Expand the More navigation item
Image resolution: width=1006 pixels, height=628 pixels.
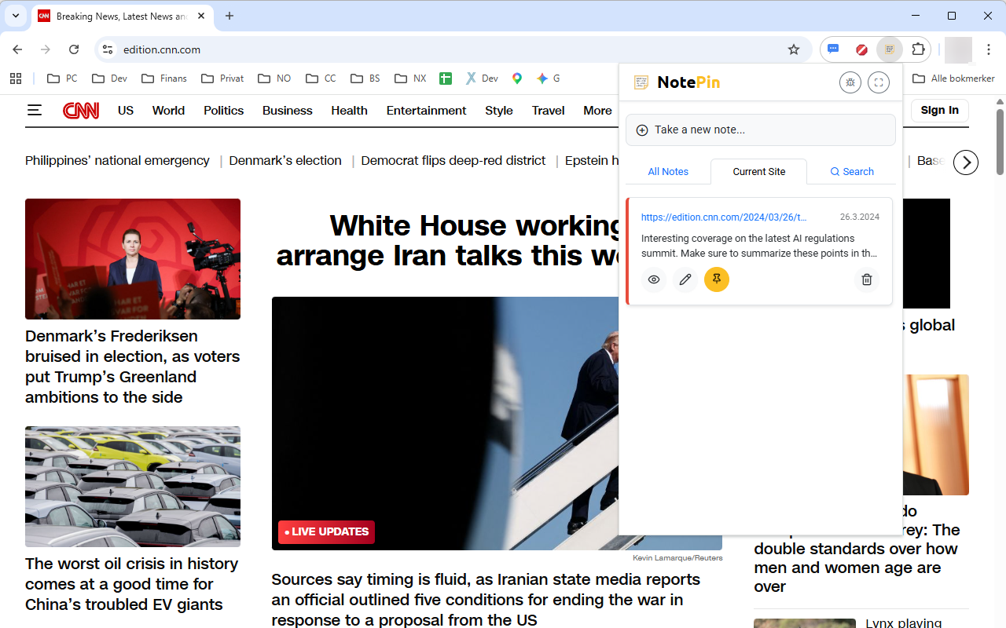tap(597, 110)
